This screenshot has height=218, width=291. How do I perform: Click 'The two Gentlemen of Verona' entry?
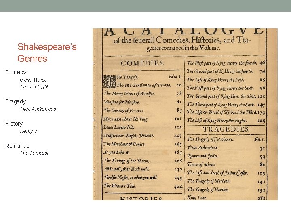tap(143, 85)
